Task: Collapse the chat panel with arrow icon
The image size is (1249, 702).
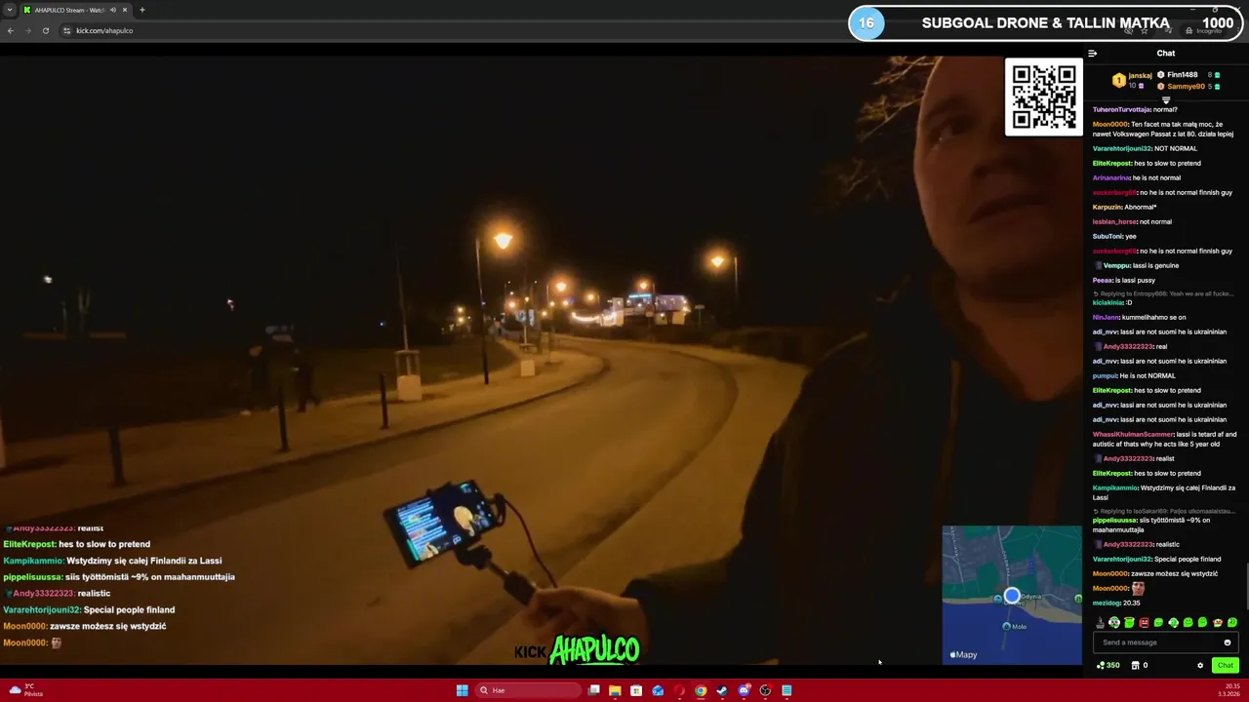Action: (1092, 54)
